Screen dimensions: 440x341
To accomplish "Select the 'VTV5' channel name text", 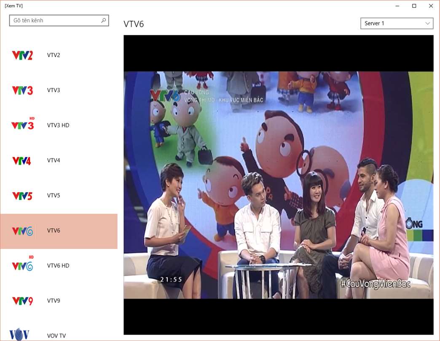I will 54,195.
